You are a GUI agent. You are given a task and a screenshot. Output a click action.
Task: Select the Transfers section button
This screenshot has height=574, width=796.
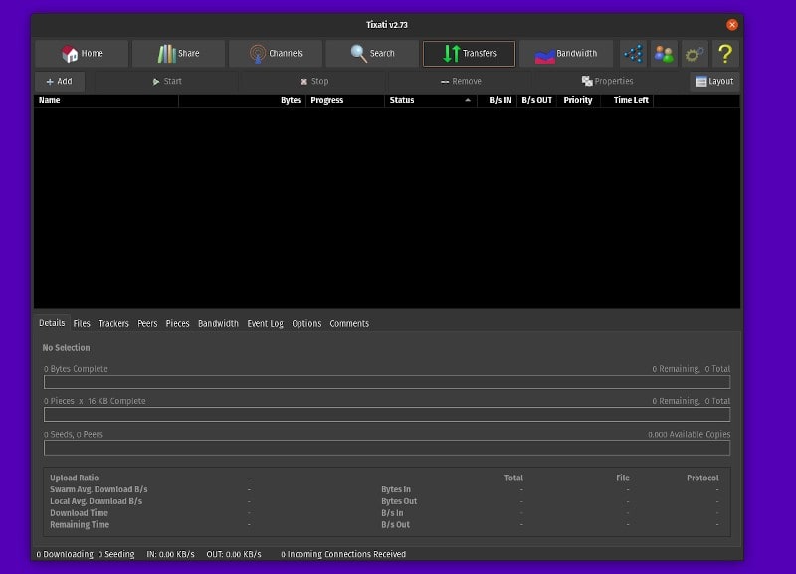click(x=469, y=54)
